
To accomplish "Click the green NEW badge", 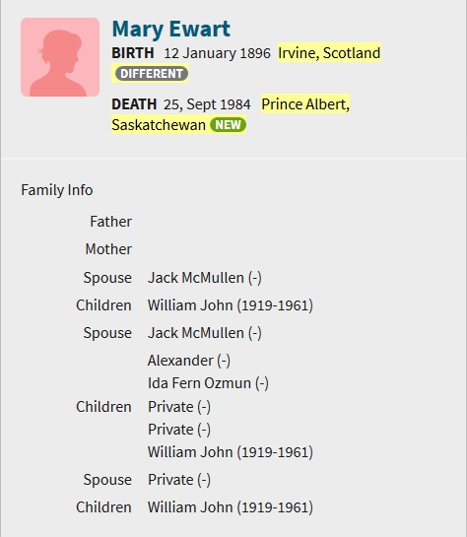I will point(228,125).
